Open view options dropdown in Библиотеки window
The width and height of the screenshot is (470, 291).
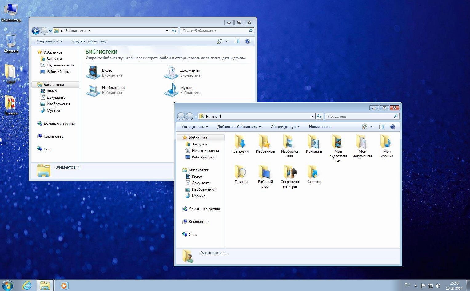[x=226, y=41]
